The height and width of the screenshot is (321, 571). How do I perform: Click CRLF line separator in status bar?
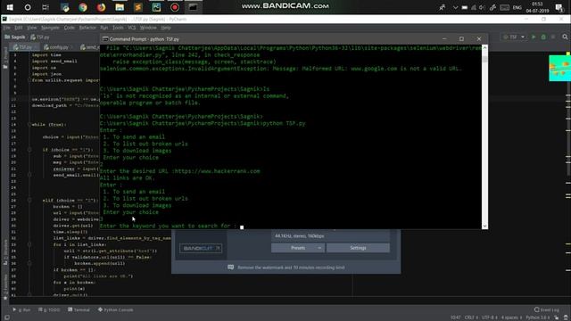coord(471,317)
